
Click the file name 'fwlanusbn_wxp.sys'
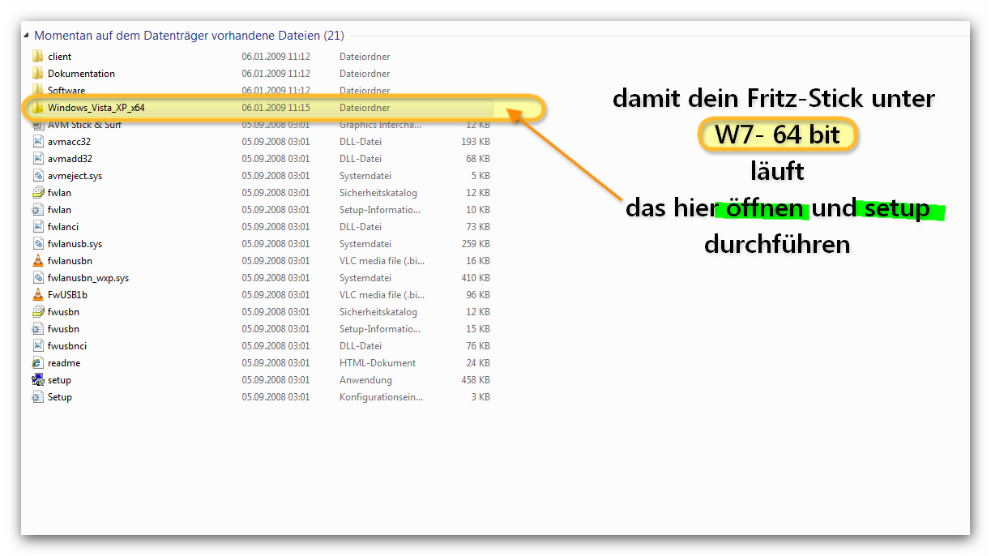click(x=88, y=278)
